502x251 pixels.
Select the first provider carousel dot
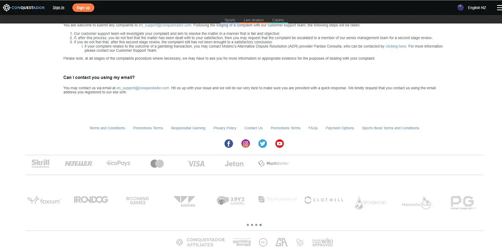click(x=248, y=225)
